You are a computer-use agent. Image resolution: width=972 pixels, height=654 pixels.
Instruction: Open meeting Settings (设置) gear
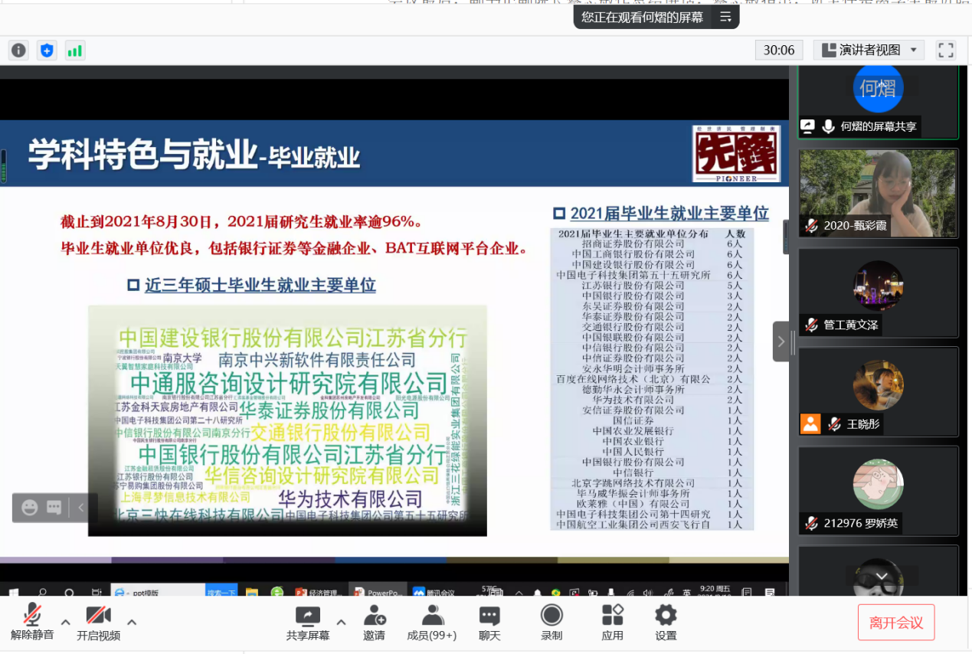pos(666,622)
